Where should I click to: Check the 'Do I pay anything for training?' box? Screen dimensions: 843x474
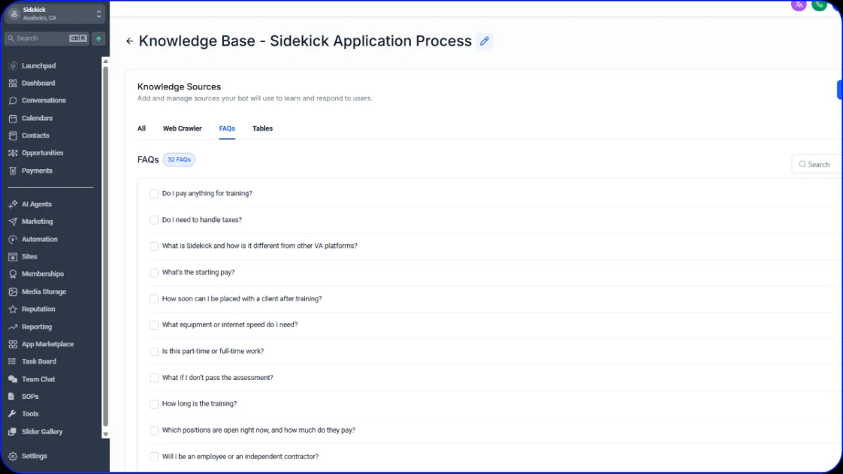154,194
